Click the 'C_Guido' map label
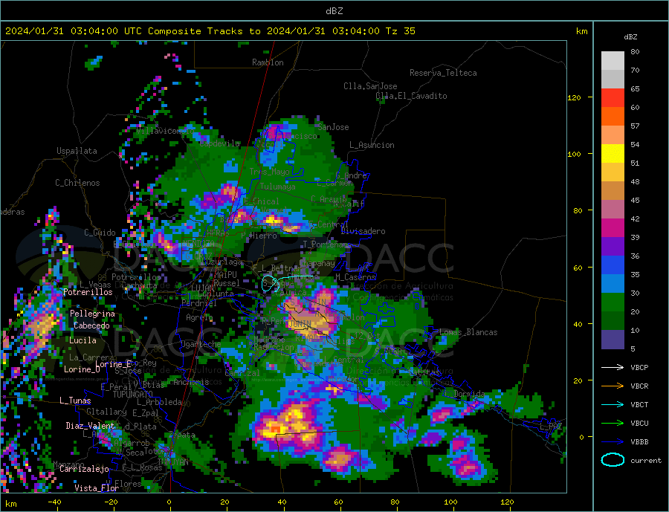Screen dimensions: 669x512 pyautogui.click(x=100, y=233)
